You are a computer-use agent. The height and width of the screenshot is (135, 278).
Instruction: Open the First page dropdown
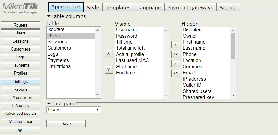74,110
